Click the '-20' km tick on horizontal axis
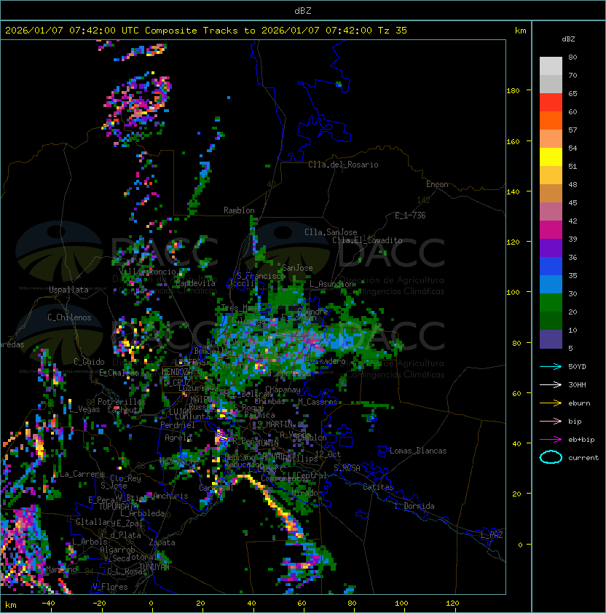The width and height of the screenshot is (606, 613). (99, 604)
